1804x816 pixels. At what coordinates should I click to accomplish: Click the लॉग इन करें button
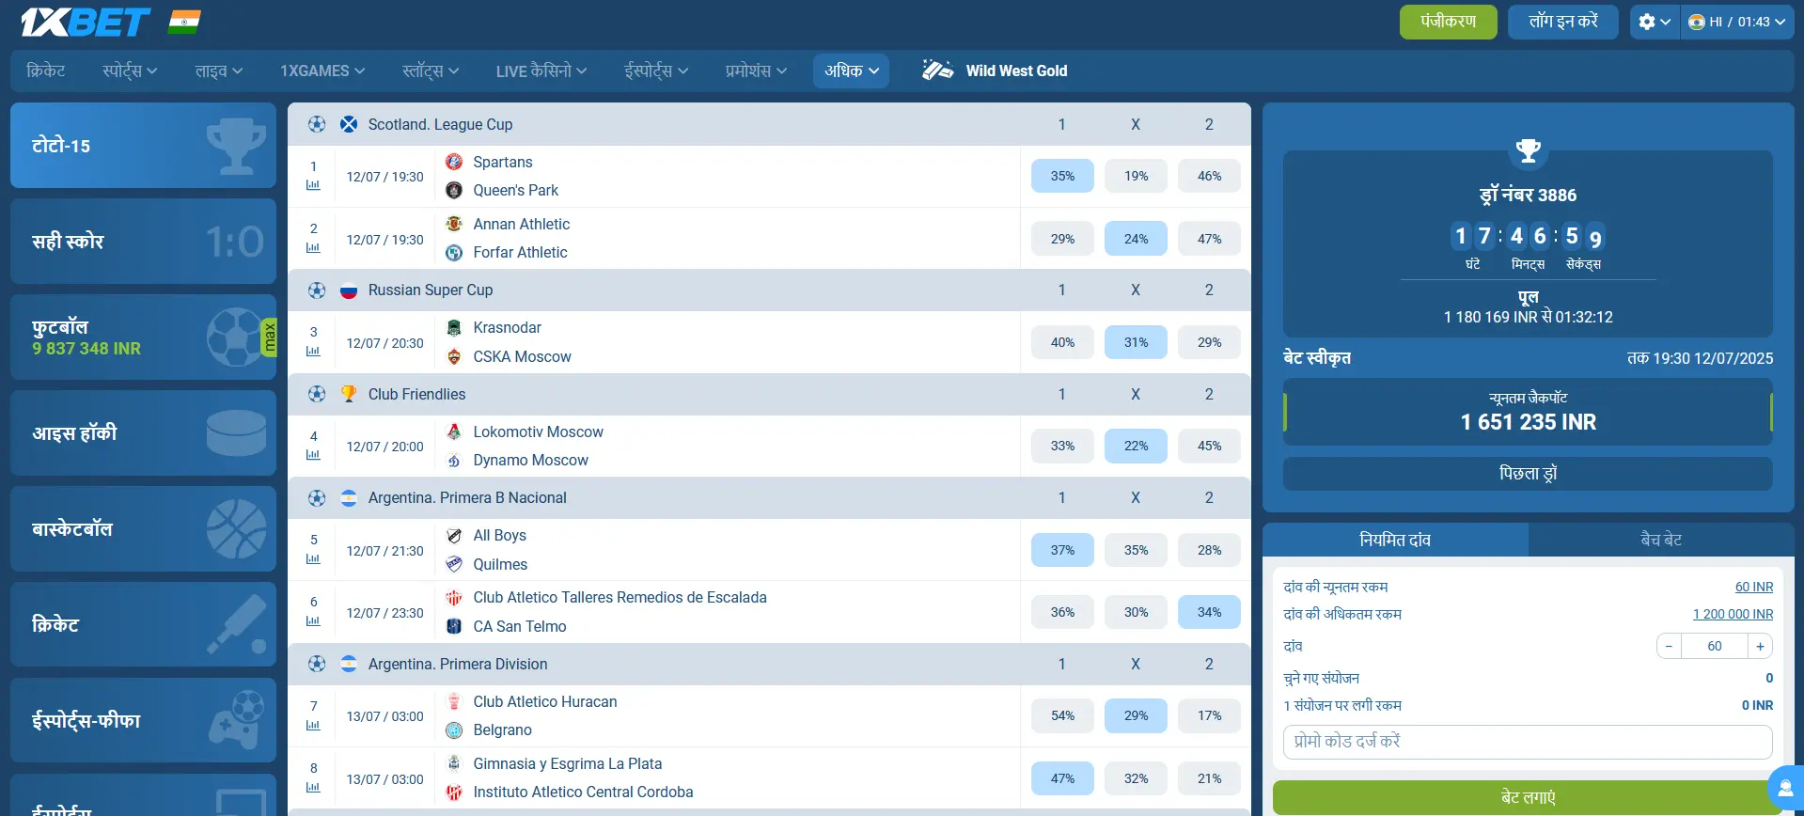coord(1563,22)
